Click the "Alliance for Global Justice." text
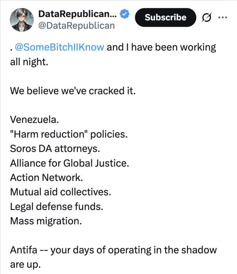The width and height of the screenshot is (237, 274). point(69,163)
